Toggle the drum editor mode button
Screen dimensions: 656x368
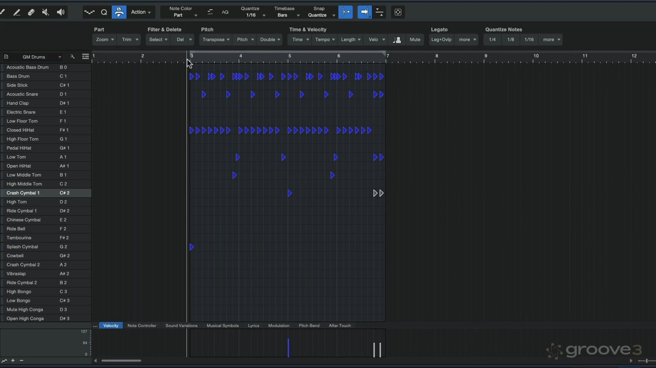pyautogui.click(x=119, y=12)
